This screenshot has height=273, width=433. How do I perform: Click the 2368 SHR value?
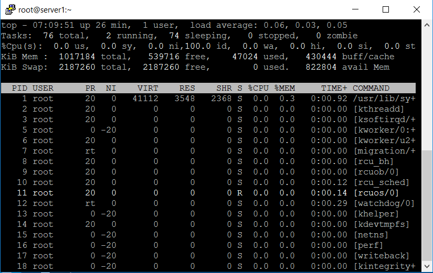click(x=221, y=99)
